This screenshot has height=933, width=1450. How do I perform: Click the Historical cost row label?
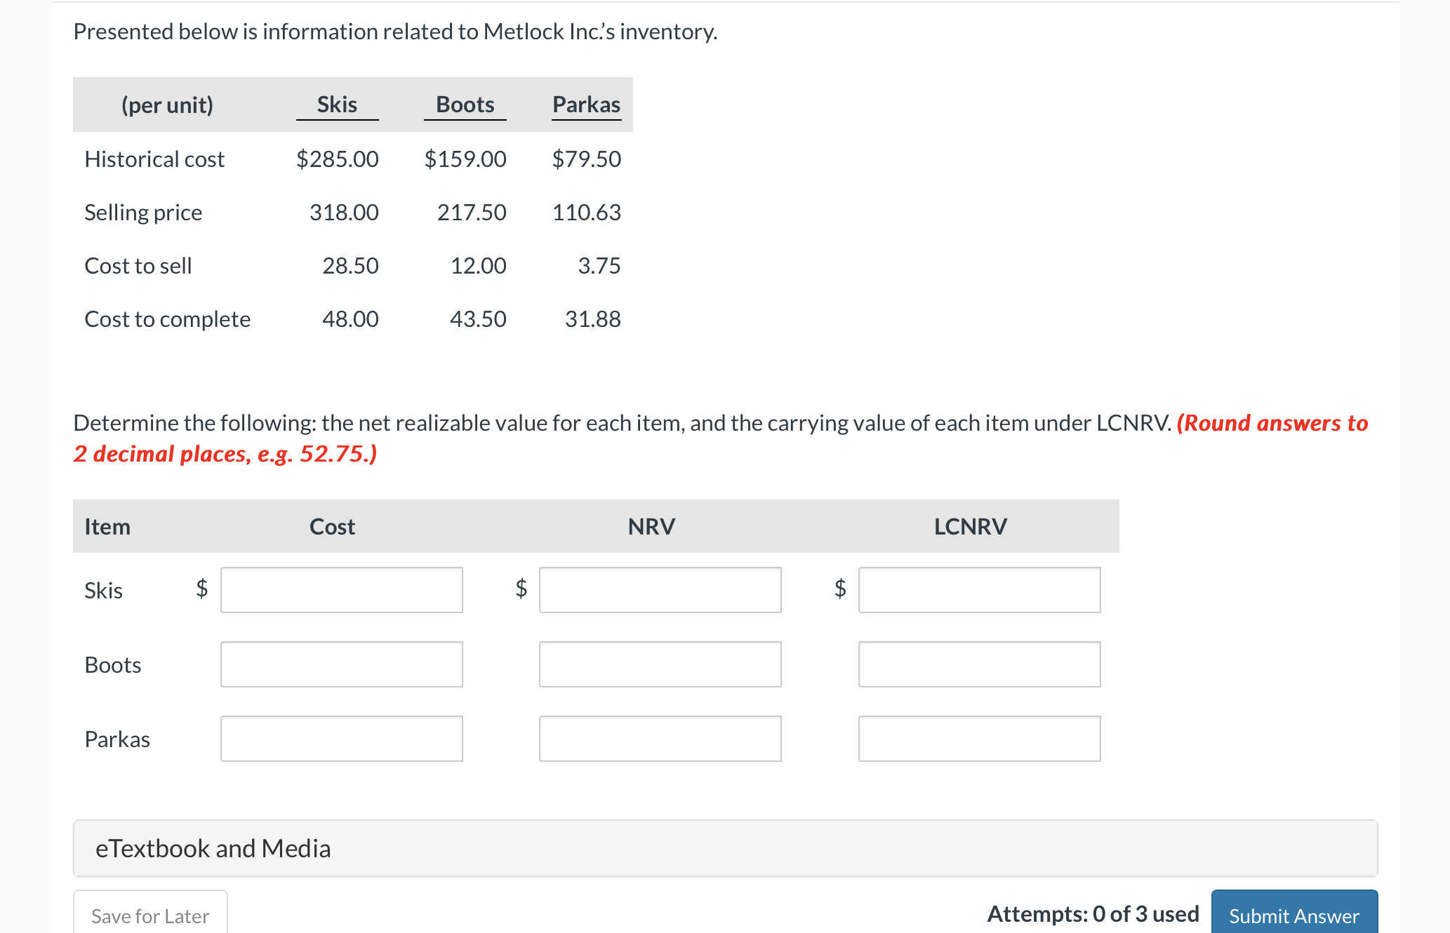[154, 159]
